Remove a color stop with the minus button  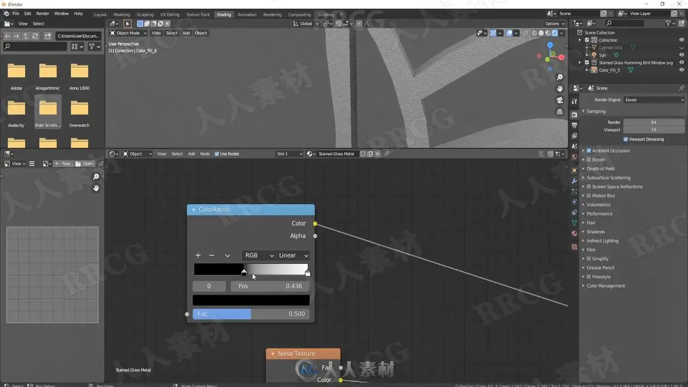pyautogui.click(x=212, y=255)
